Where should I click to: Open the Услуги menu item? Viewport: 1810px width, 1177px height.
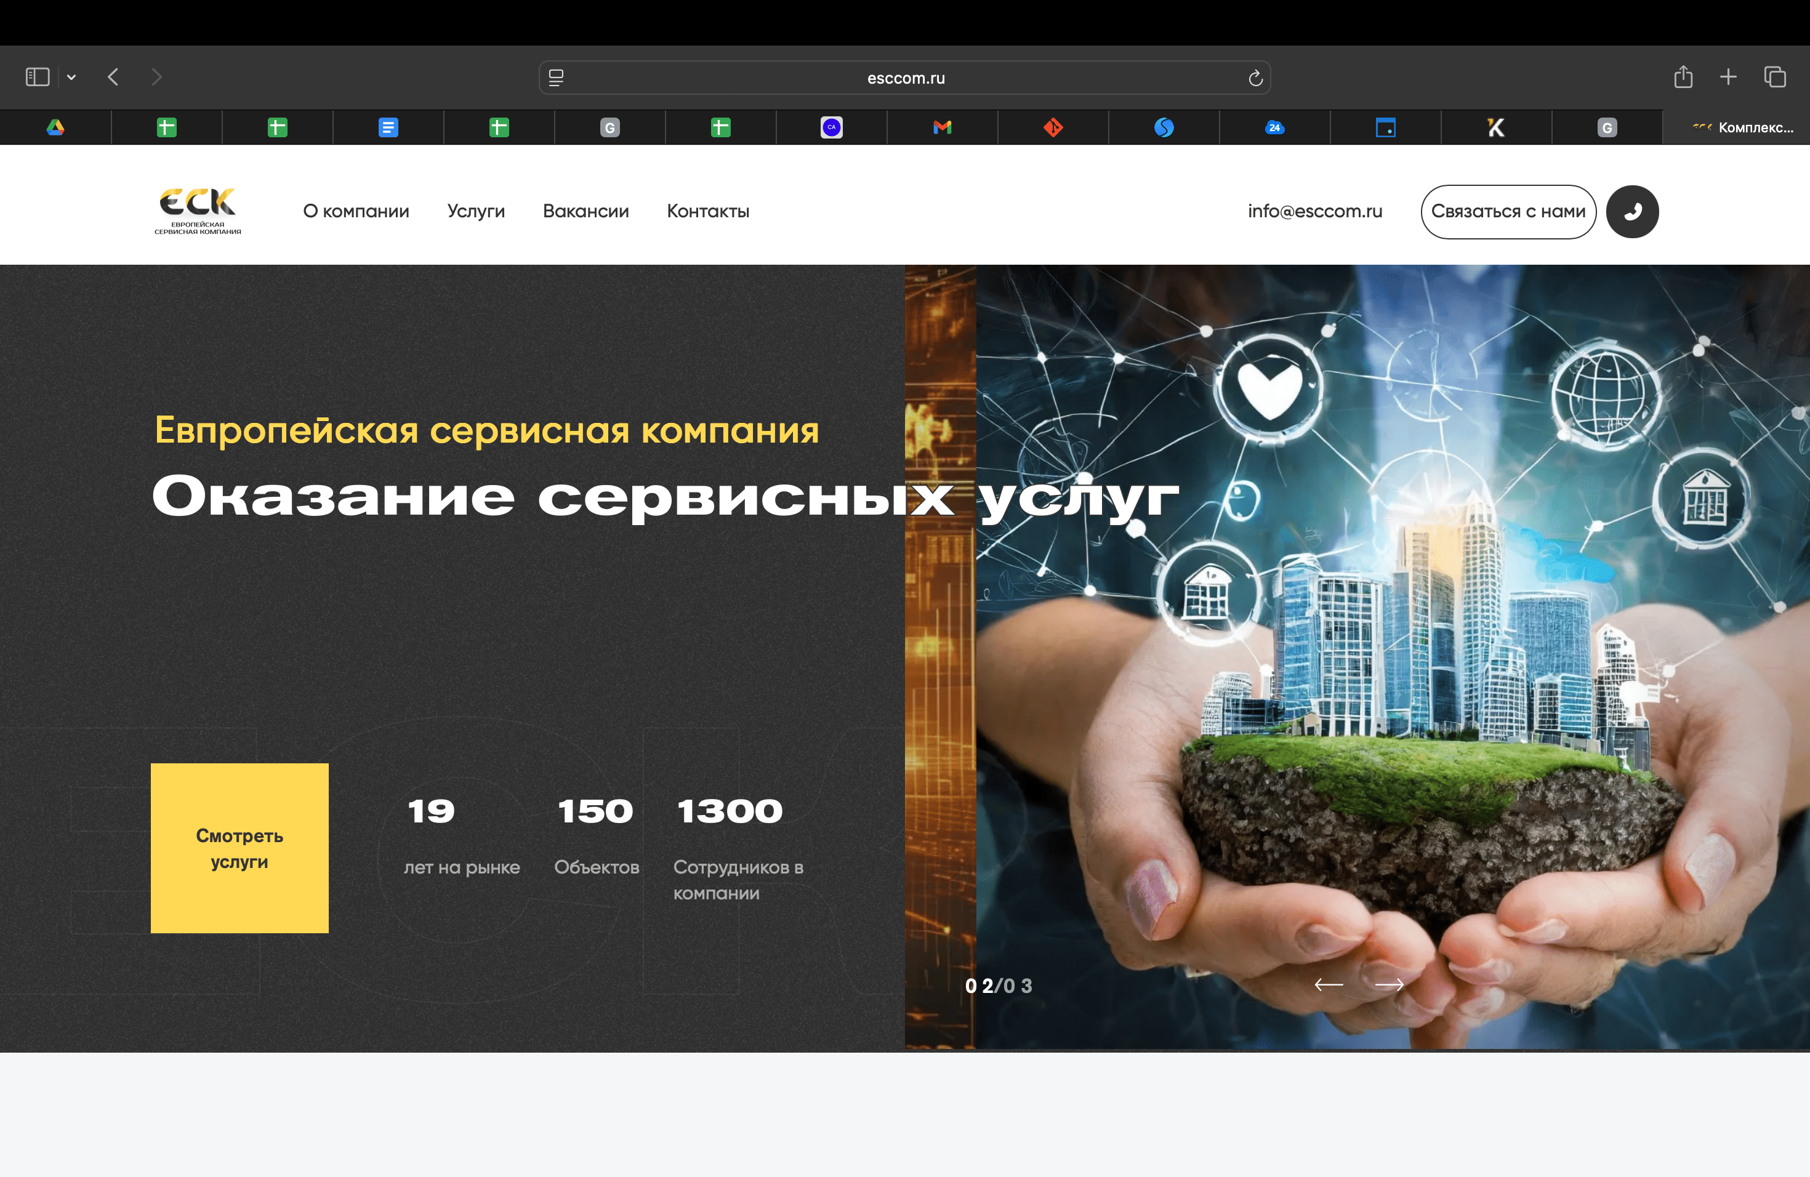(475, 211)
